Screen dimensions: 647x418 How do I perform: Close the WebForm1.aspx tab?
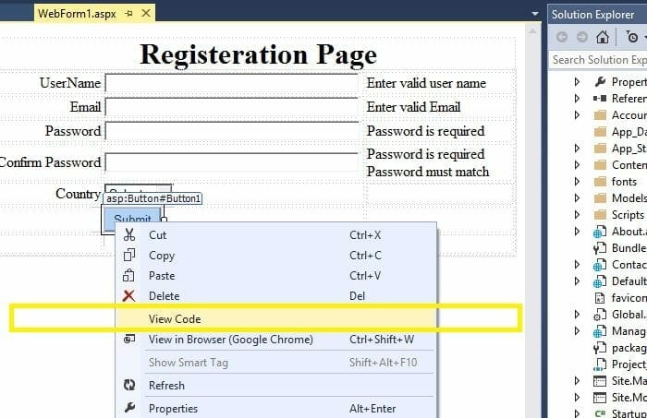[146, 13]
